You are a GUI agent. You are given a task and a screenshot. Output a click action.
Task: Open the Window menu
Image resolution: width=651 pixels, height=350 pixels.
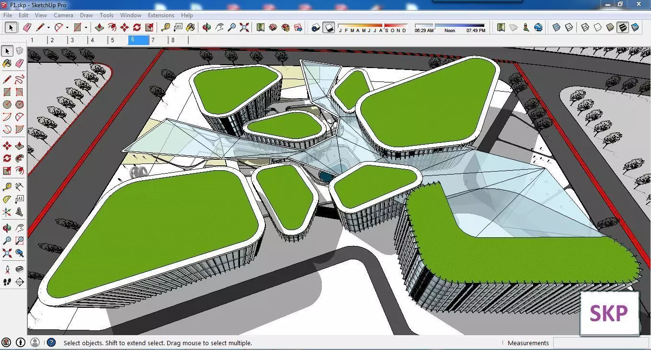(131, 15)
